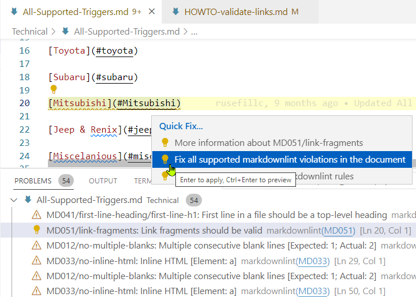This screenshot has width=416, height=297.
Task: Click the lightbulb icon next to More information
Action: 164,142
